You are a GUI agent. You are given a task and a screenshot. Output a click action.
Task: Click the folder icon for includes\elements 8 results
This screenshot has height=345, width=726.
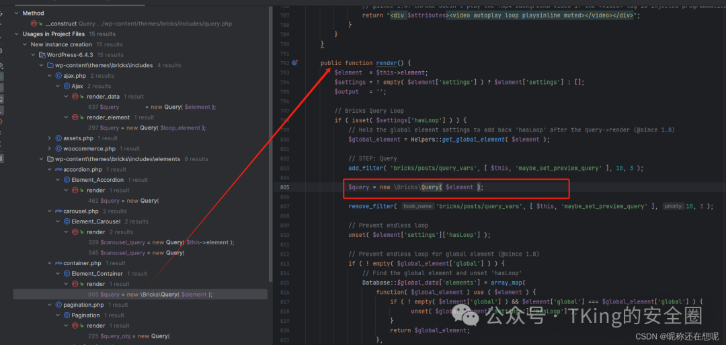tap(50, 159)
